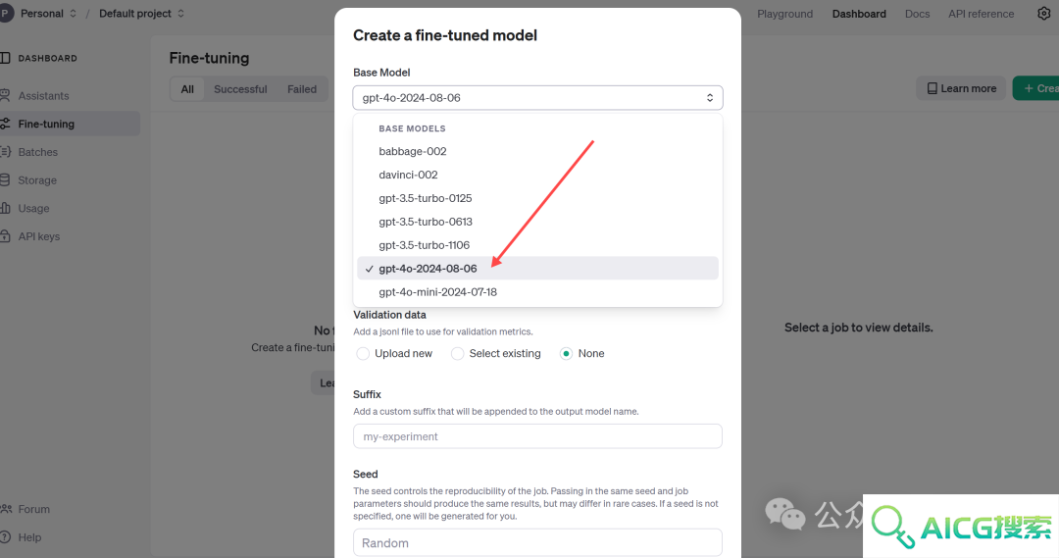The image size is (1059, 558).
Task: Open the Forum link in sidebar
Action: (33, 509)
